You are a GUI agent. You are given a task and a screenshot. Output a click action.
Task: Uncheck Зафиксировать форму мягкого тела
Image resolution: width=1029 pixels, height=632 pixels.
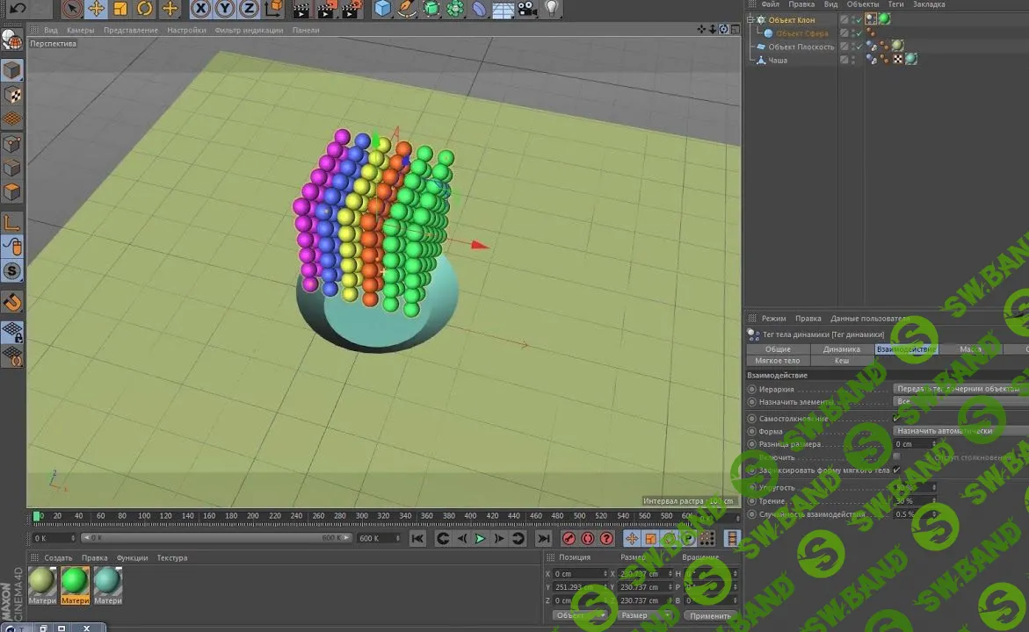point(896,470)
